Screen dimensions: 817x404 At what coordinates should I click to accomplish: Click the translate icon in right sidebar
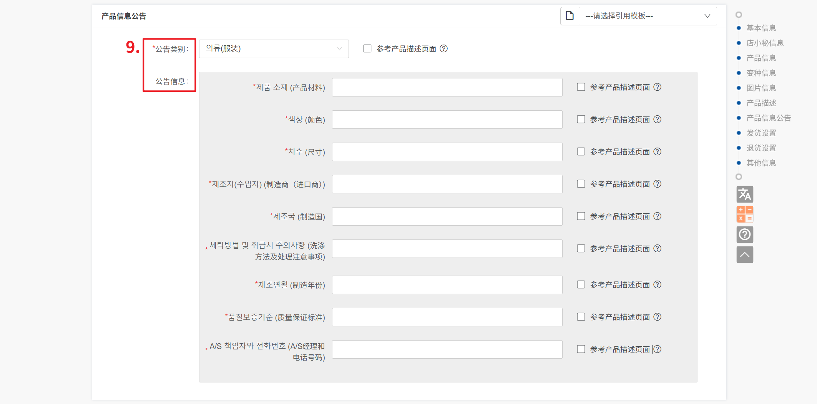tap(744, 194)
